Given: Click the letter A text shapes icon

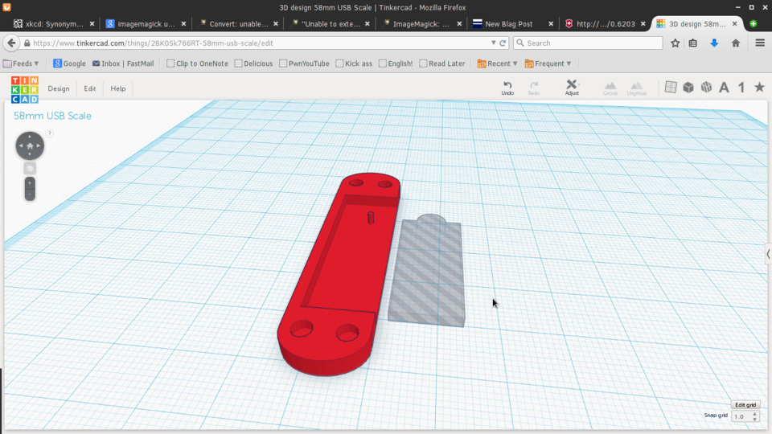Looking at the screenshot, I should [724, 88].
